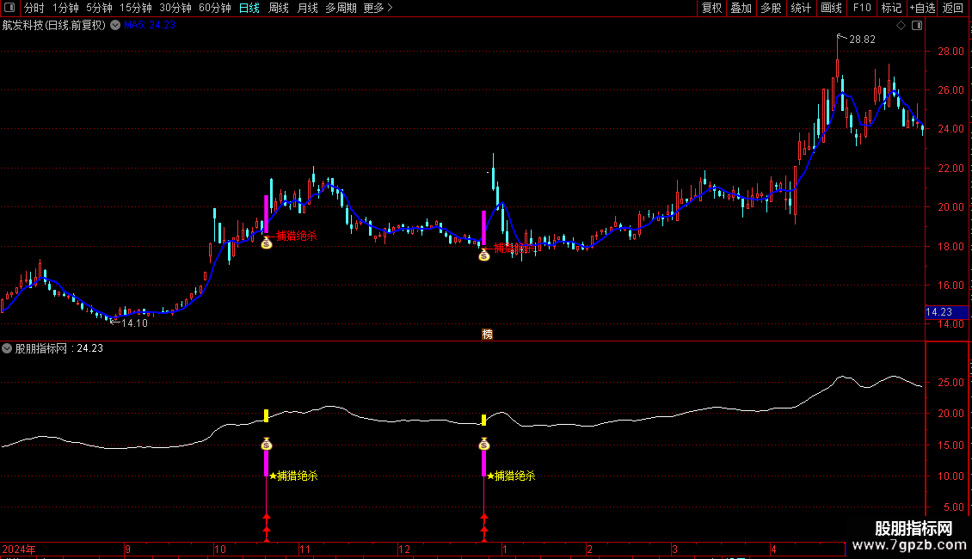
Task: Toggle the 复权 price adjustment button
Action: tap(711, 9)
